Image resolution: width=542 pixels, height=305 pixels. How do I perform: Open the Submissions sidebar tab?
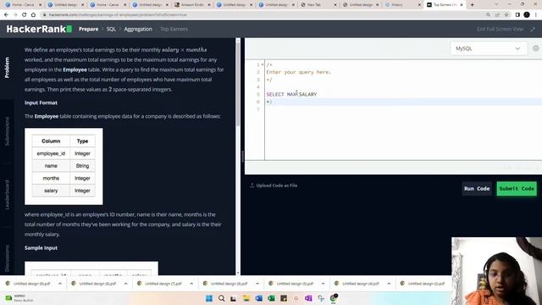coord(7,131)
